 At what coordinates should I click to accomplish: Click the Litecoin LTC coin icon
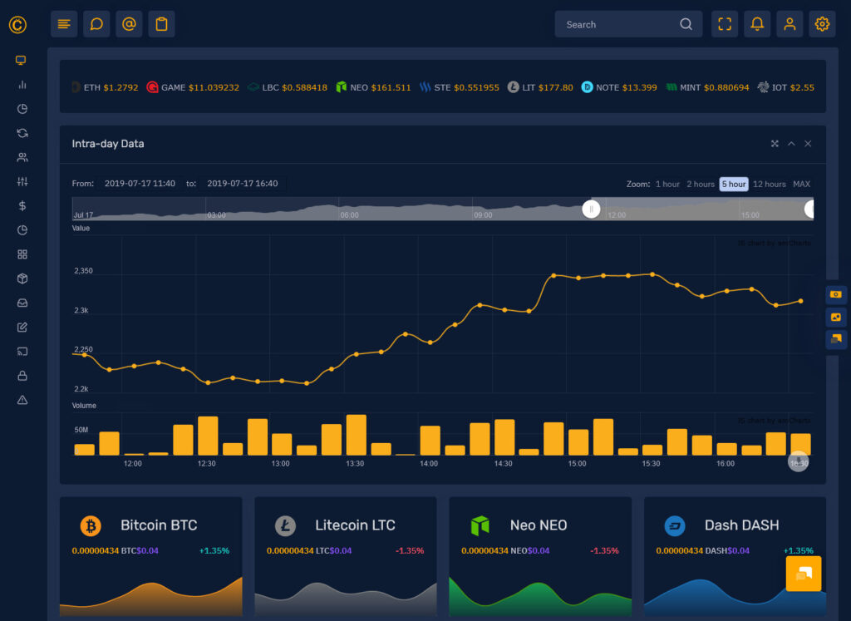pyautogui.click(x=286, y=526)
